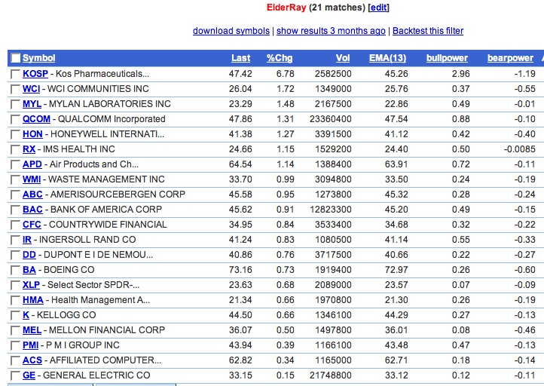Check the HMA row checkbox
Viewport: 544px width, 386px height.
[15, 300]
